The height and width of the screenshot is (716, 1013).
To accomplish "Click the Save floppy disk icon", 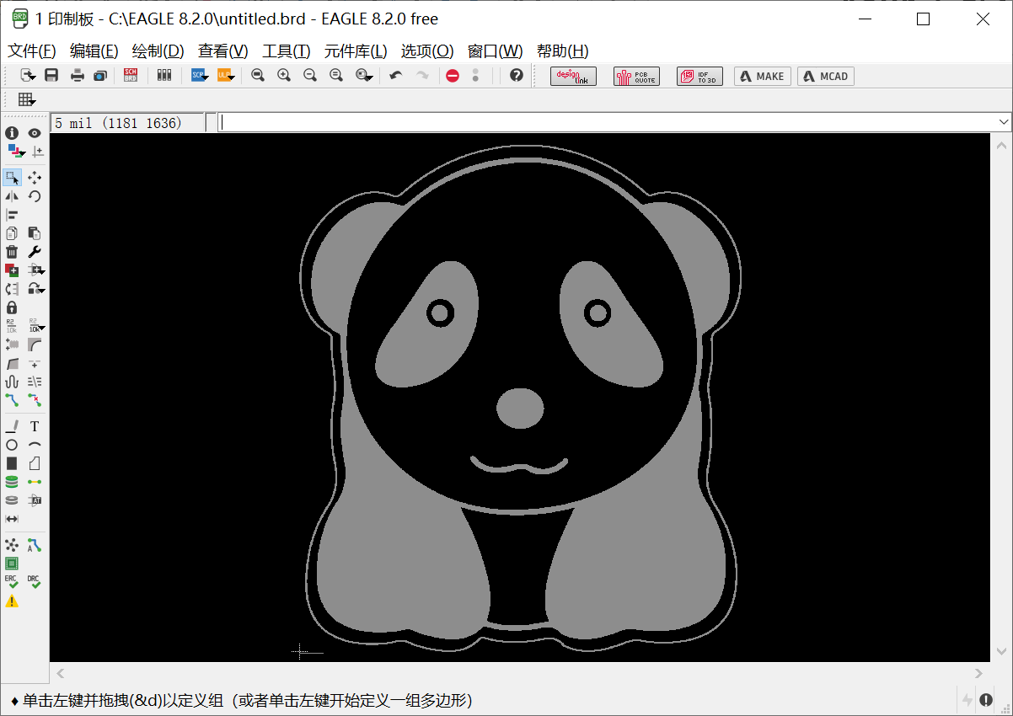I will pyautogui.click(x=51, y=75).
